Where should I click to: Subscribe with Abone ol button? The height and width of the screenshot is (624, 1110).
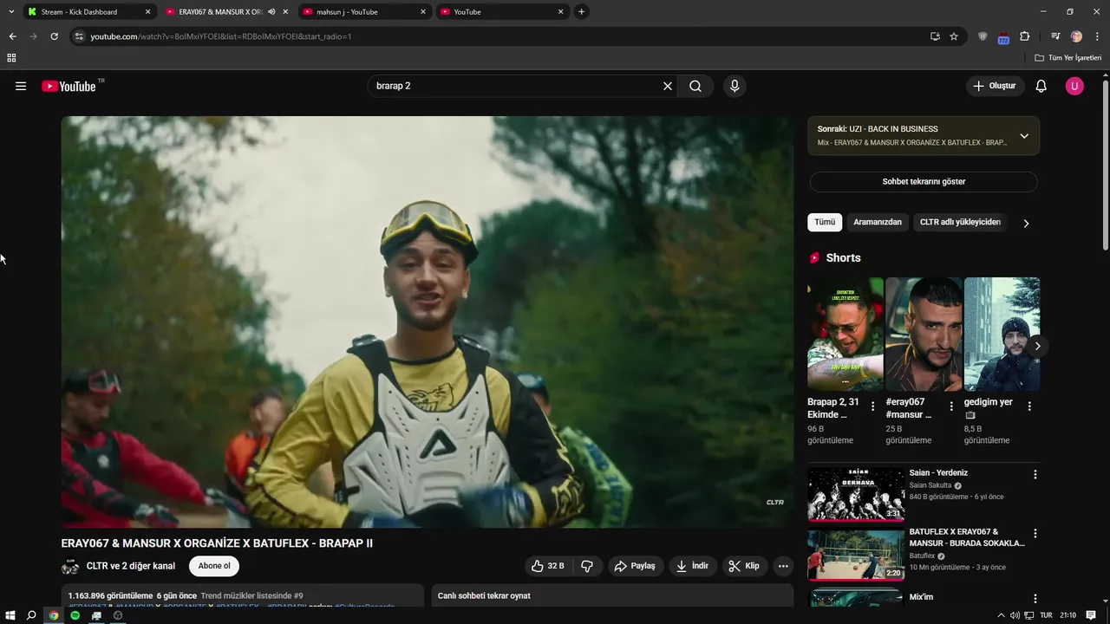[x=214, y=566]
